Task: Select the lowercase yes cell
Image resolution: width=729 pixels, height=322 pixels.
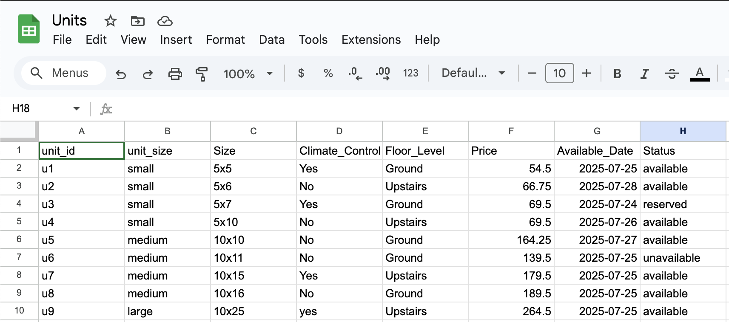Action: pyautogui.click(x=339, y=311)
